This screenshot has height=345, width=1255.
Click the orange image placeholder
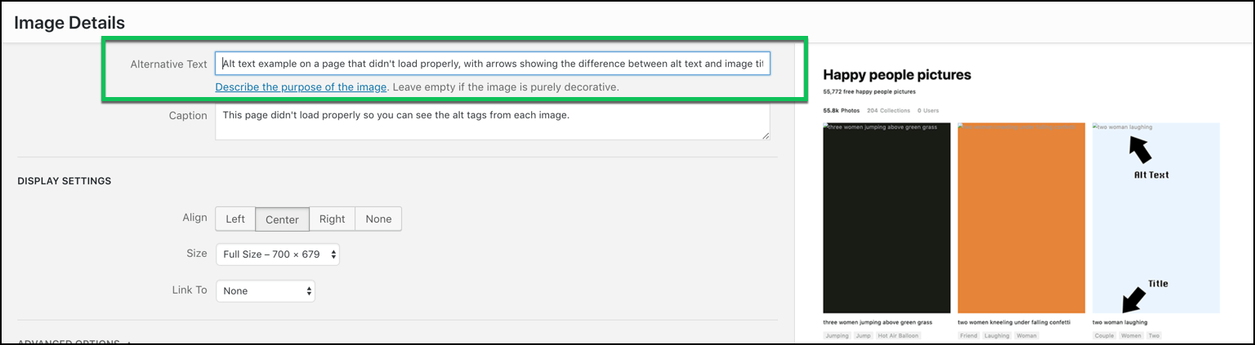coord(1021,218)
